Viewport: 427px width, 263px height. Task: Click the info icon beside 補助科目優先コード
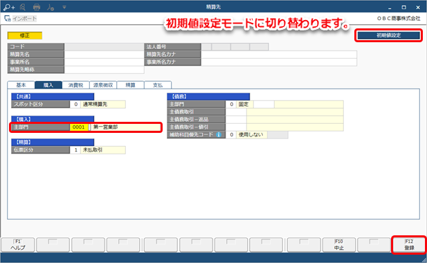pyautogui.click(x=219, y=134)
